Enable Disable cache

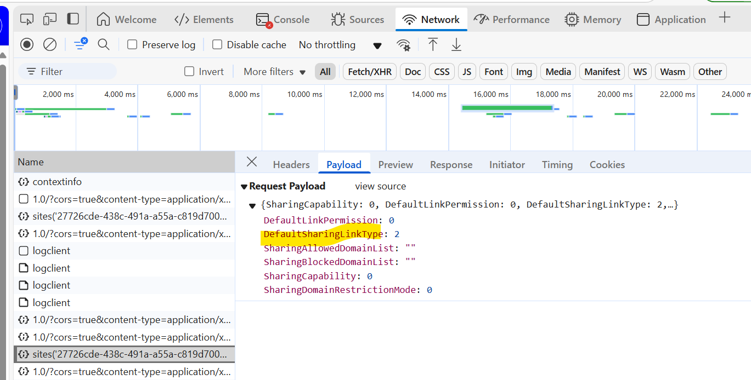coord(217,44)
